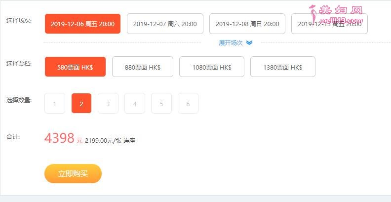Click the 立即购买 buy now button
This screenshot has width=391, height=202.
pos(73,173)
